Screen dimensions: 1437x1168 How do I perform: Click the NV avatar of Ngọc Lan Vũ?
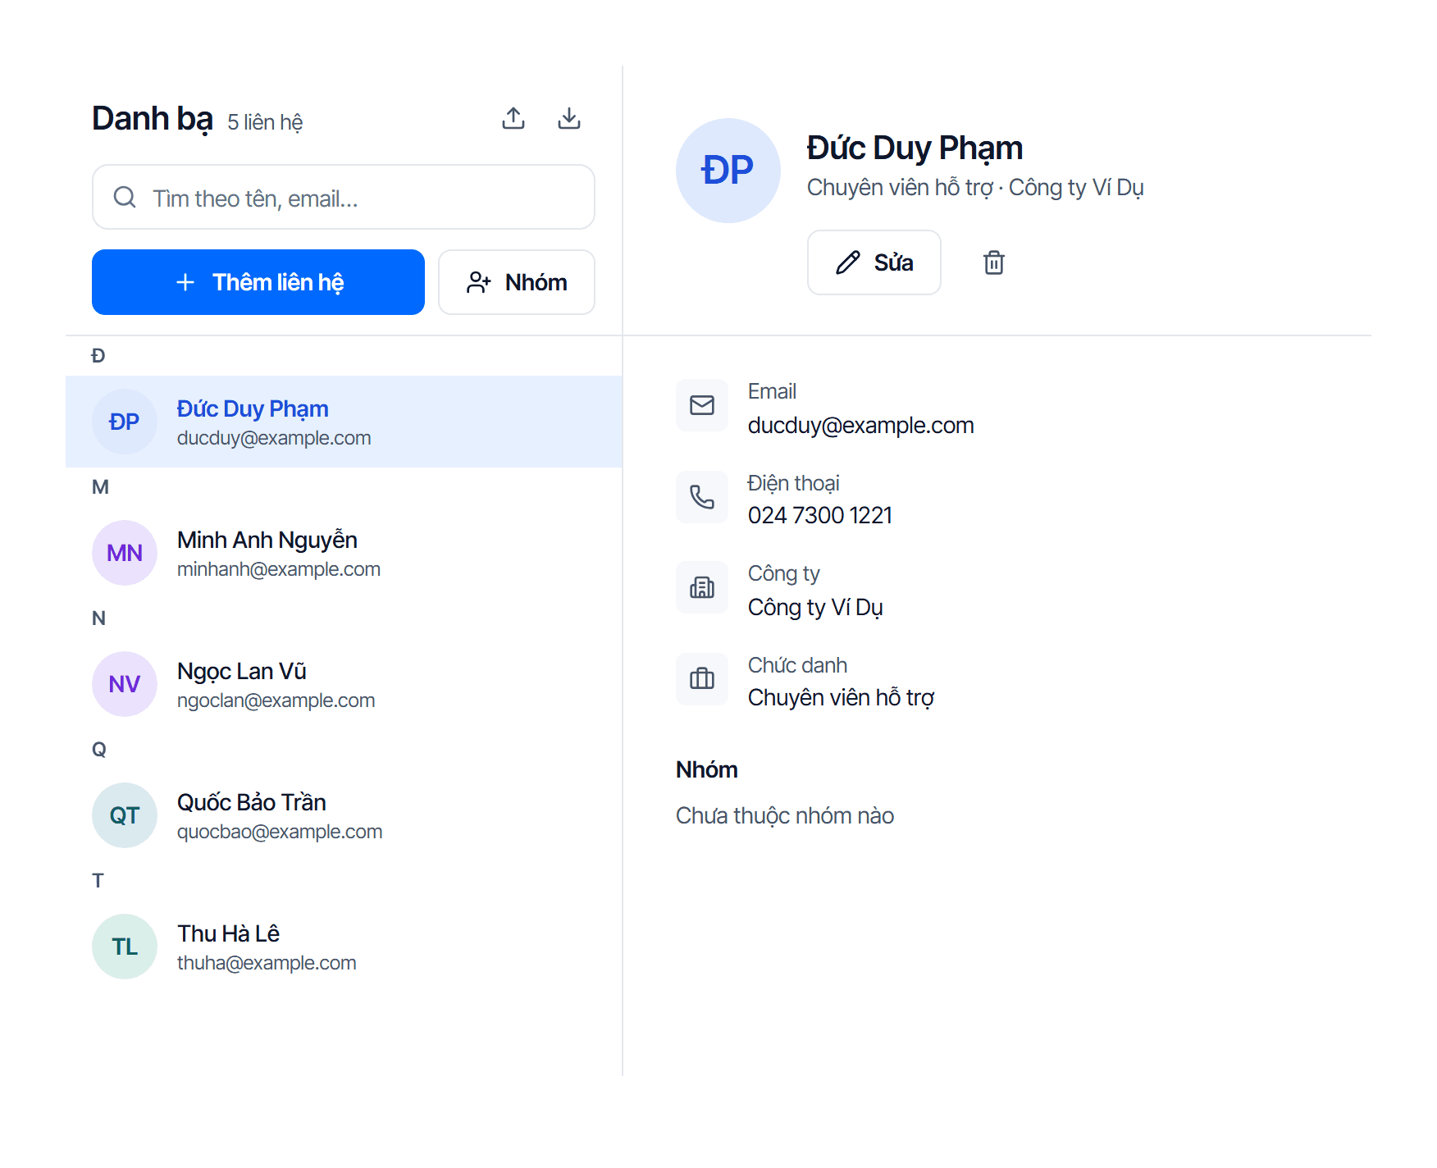[x=125, y=684]
